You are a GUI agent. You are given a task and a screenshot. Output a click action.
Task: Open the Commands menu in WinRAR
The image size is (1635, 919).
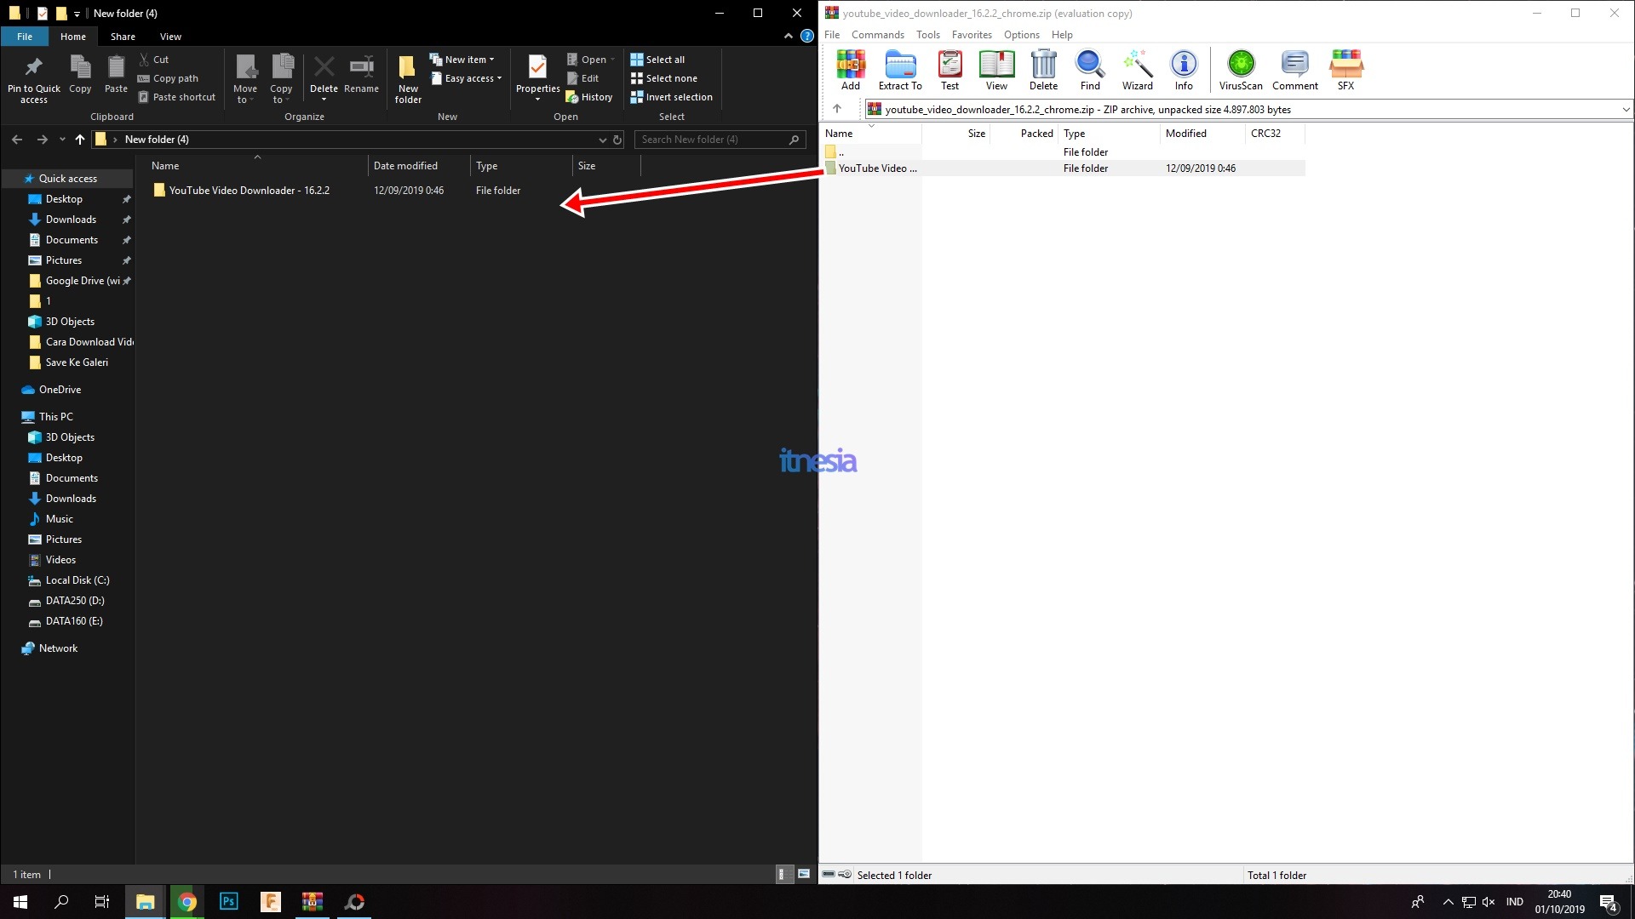[877, 35]
